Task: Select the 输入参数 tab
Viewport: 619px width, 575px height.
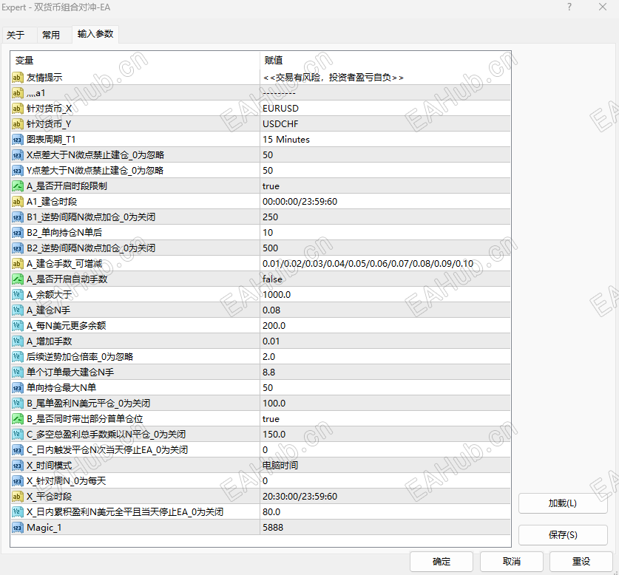Action: [x=95, y=34]
